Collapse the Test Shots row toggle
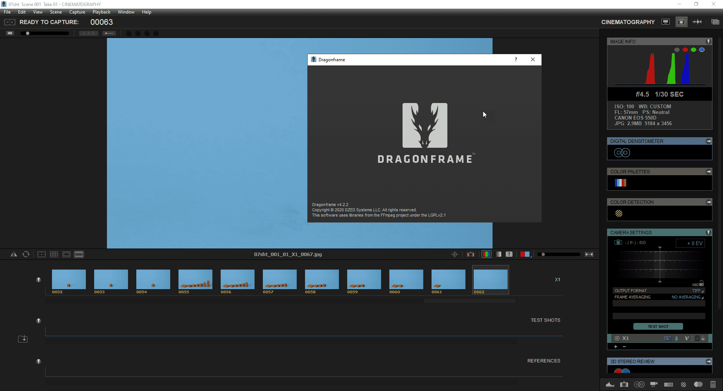This screenshot has width=723, height=391. (x=38, y=321)
